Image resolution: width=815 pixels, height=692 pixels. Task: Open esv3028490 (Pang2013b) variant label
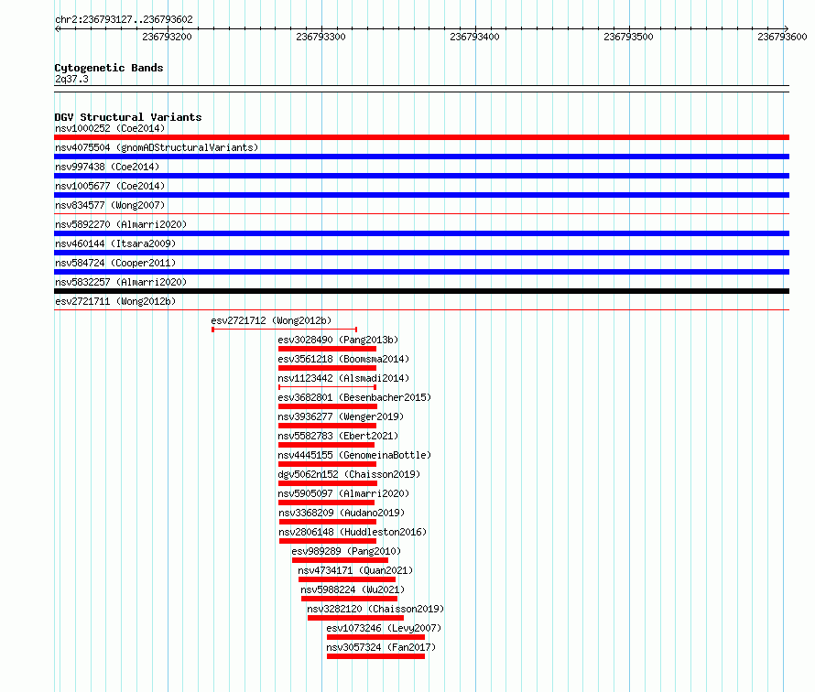tap(338, 340)
